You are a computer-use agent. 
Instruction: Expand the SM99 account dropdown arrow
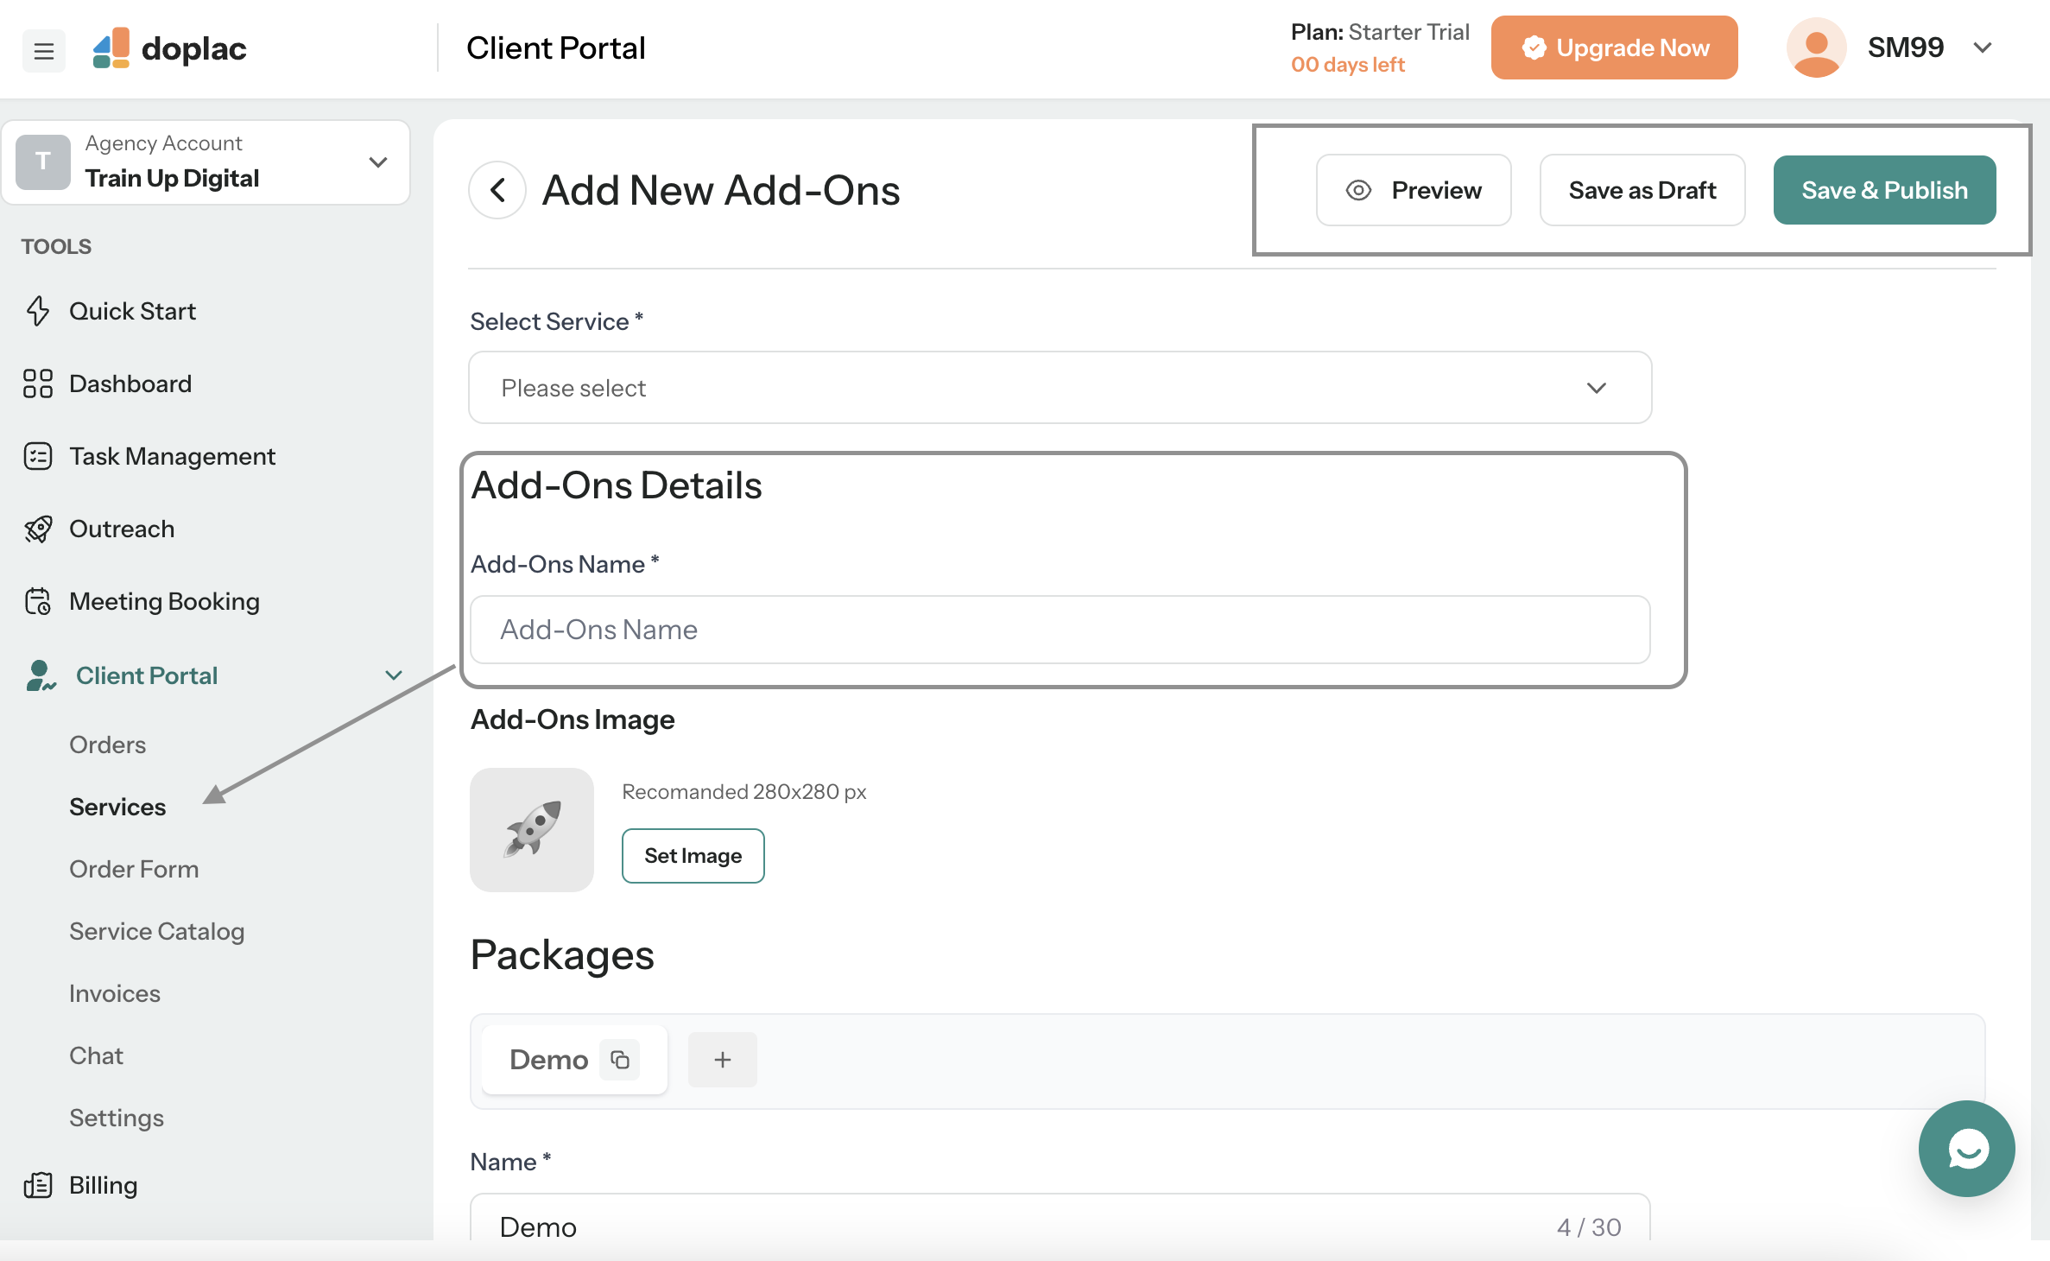coord(1983,48)
